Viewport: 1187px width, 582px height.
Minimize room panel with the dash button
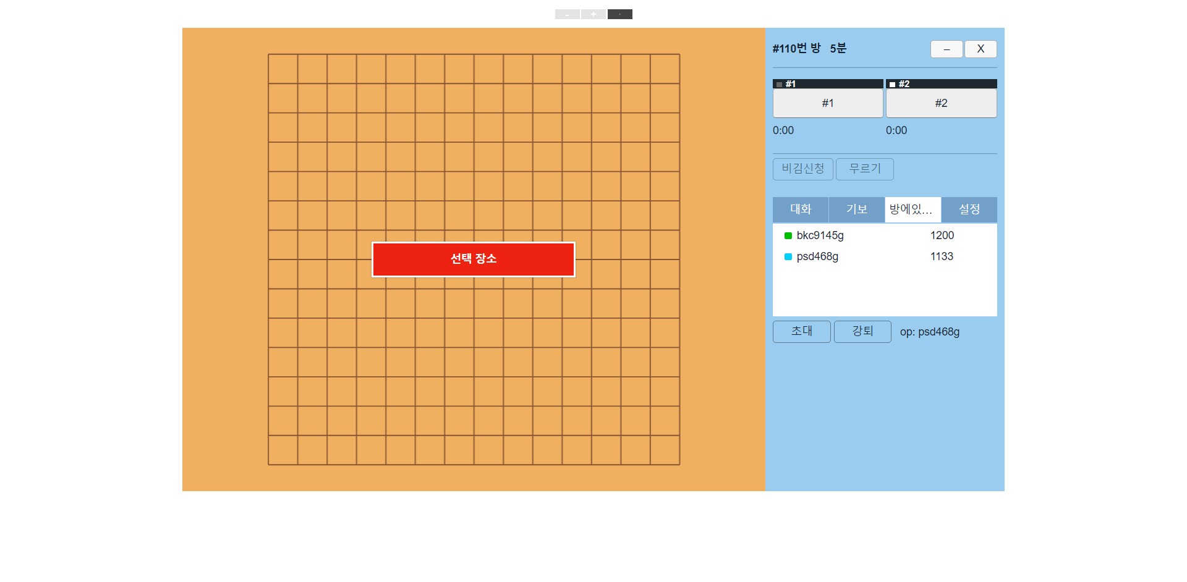pyautogui.click(x=947, y=49)
